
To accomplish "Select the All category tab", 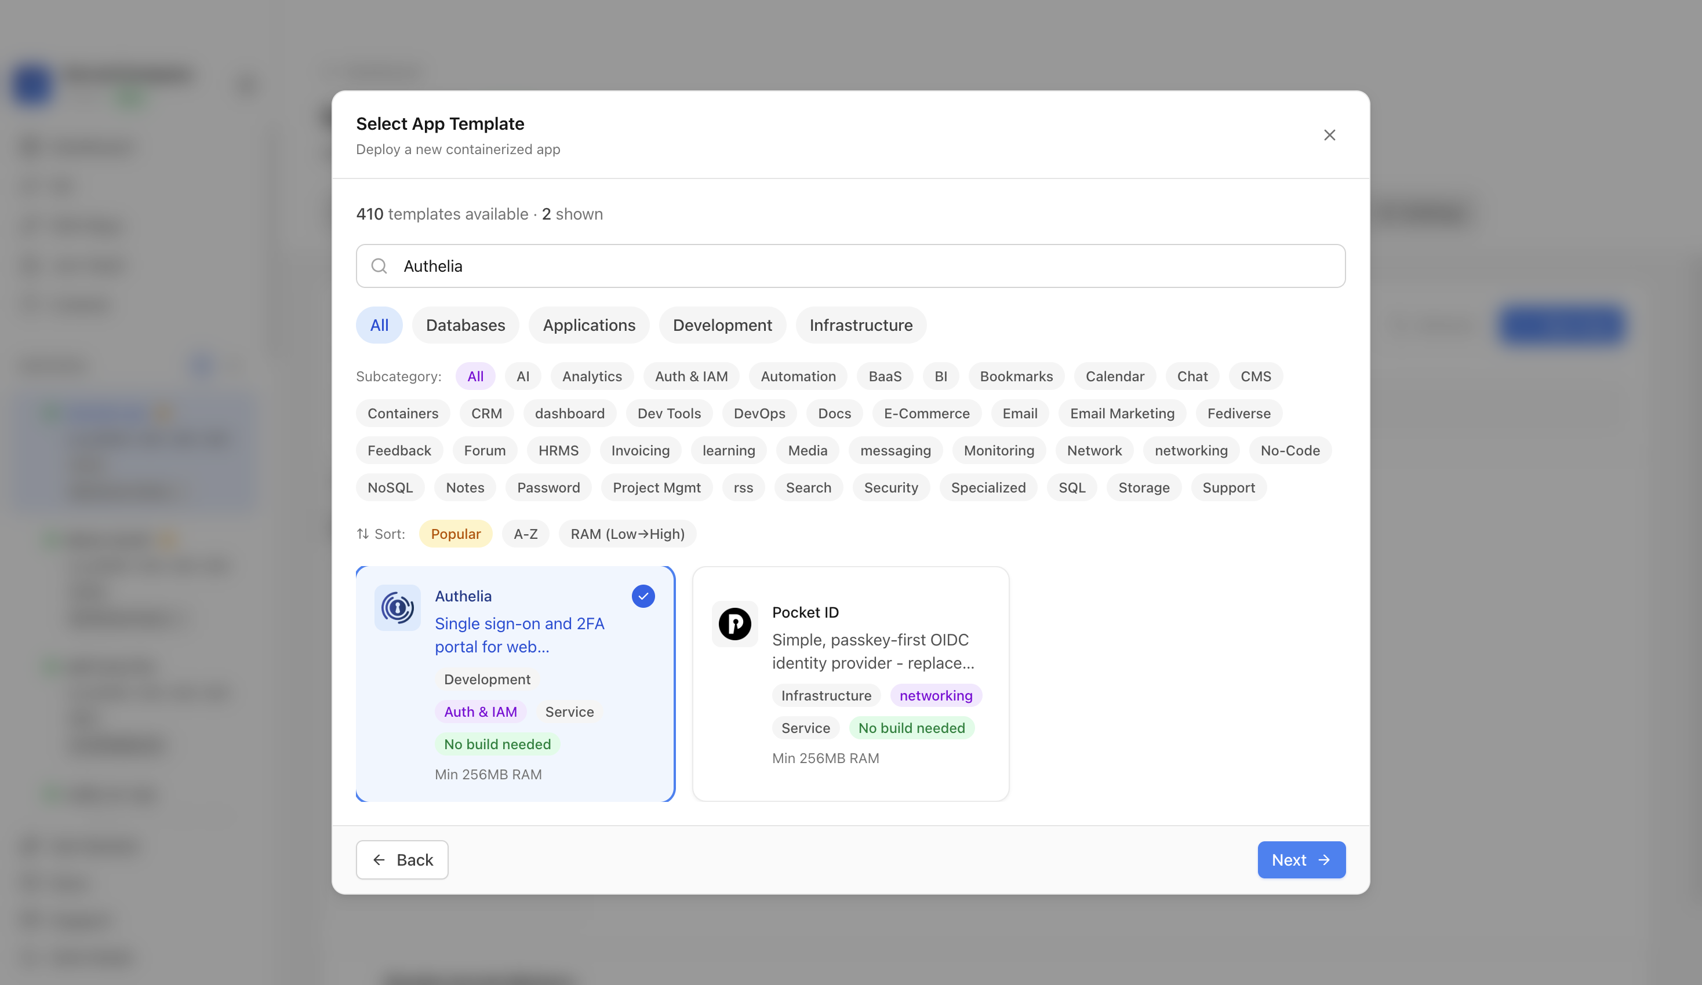I will click(x=379, y=326).
